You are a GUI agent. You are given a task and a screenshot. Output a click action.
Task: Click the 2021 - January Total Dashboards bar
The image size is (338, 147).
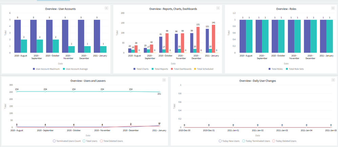pos(214,39)
